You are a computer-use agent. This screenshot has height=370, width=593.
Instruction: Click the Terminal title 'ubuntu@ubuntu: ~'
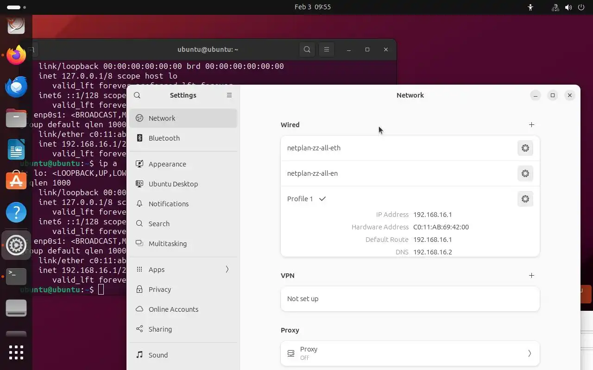[x=208, y=49]
